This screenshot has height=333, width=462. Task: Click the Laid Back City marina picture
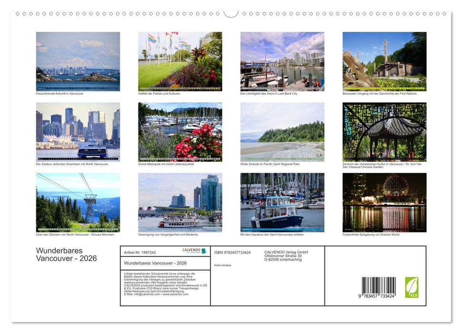pos(282,61)
